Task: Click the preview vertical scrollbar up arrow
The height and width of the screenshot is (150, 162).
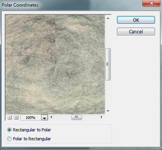Action: 108,18
